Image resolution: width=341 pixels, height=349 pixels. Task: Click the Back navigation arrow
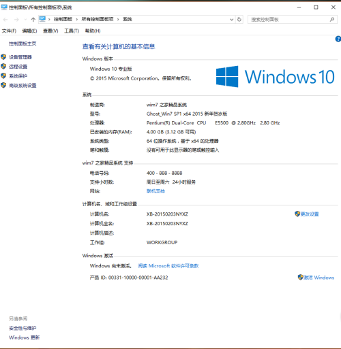point(5,20)
